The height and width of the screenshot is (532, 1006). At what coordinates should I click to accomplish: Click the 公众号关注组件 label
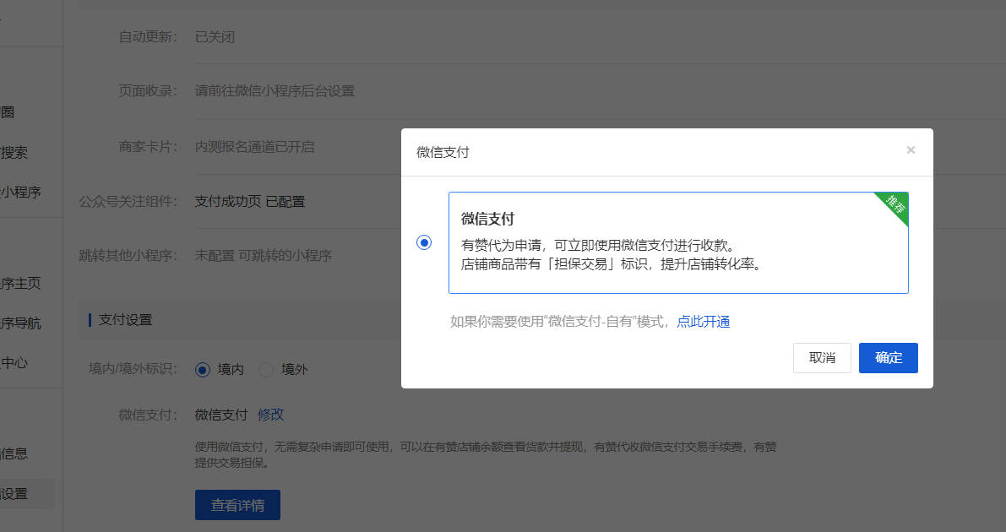tap(128, 202)
